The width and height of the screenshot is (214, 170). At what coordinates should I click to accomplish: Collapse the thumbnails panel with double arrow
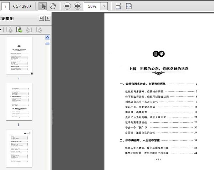point(41,18)
